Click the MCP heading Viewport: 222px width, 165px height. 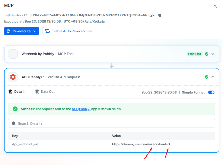point(9,5)
